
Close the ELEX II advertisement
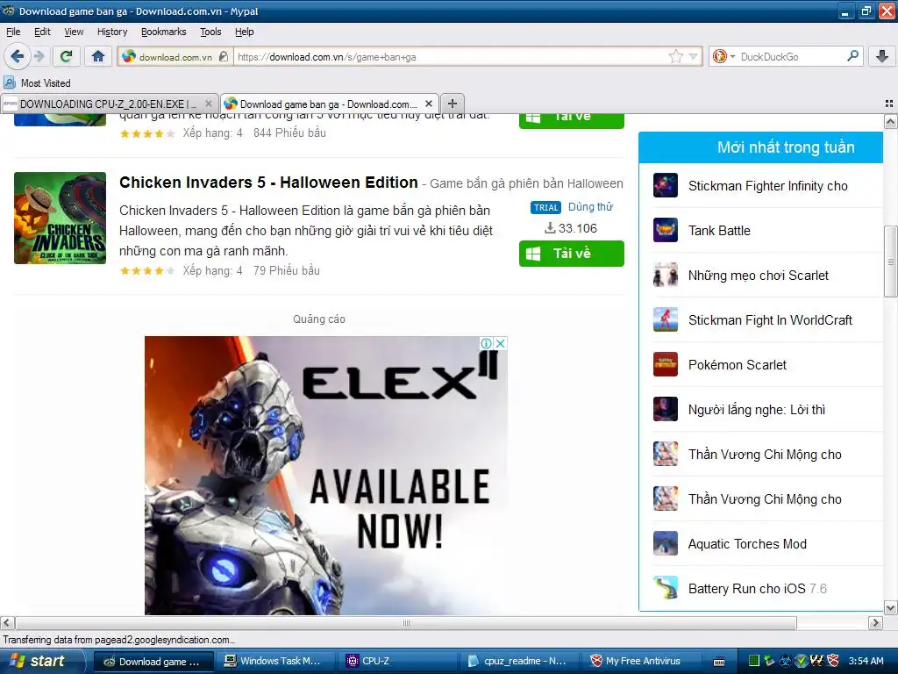click(500, 343)
